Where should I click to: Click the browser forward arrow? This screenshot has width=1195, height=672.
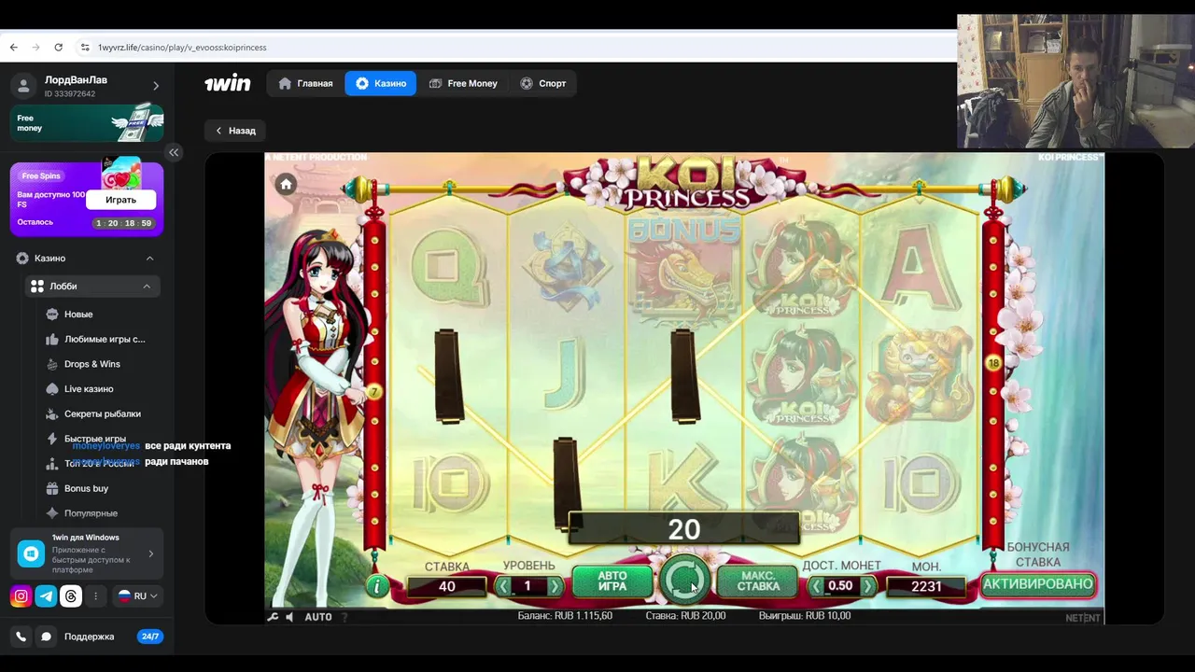[x=36, y=47]
